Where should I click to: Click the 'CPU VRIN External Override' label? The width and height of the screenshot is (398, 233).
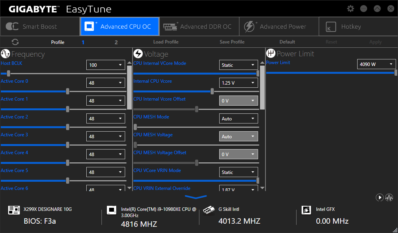pyautogui.click(x=162, y=188)
